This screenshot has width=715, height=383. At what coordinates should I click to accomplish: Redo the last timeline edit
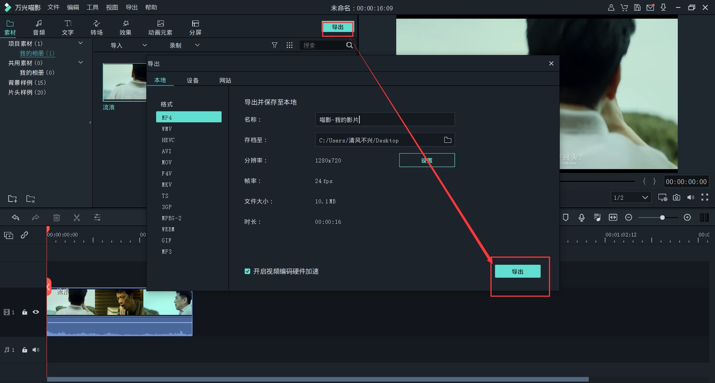(x=36, y=218)
